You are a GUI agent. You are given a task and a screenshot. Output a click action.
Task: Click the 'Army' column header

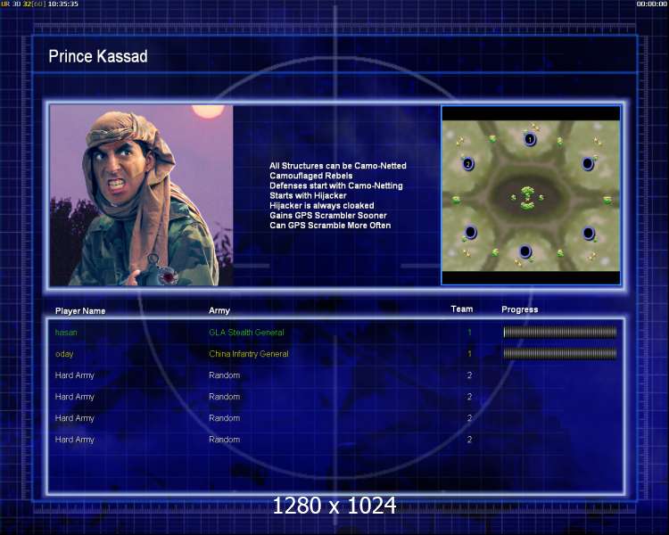click(219, 310)
